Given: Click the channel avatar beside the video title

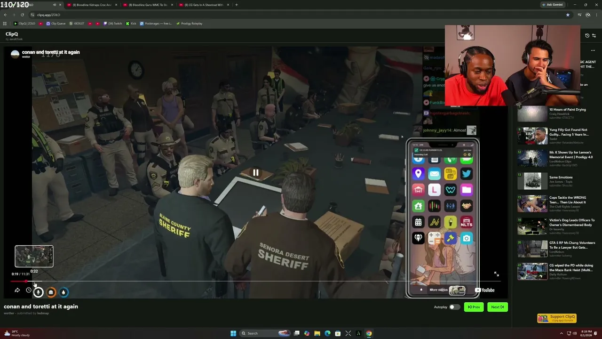Looking at the screenshot, I should coord(15,54).
